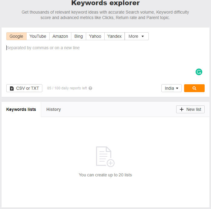Click the daily reports help question mark

[90, 88]
